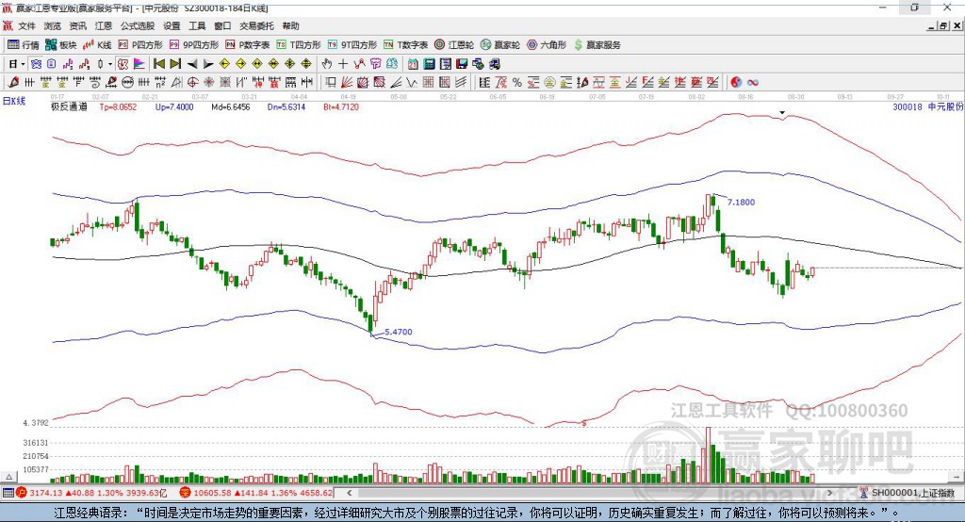Click the 300018 中元股份 stock label

tap(927, 107)
